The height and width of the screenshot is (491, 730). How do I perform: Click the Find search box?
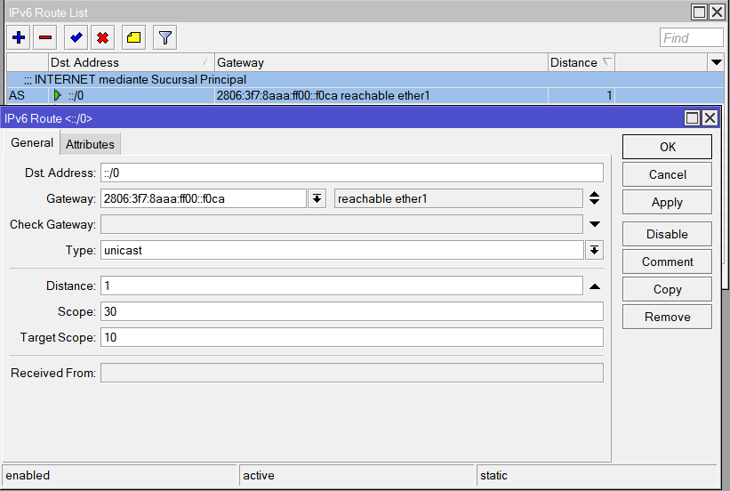point(691,37)
